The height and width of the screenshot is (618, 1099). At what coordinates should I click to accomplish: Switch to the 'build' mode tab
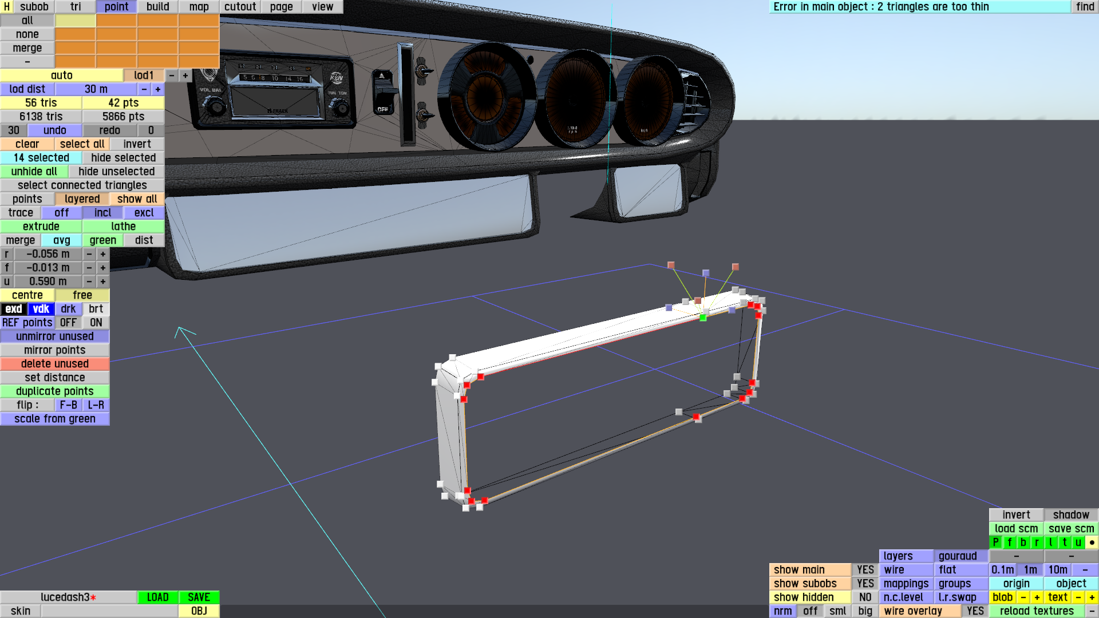click(x=157, y=7)
